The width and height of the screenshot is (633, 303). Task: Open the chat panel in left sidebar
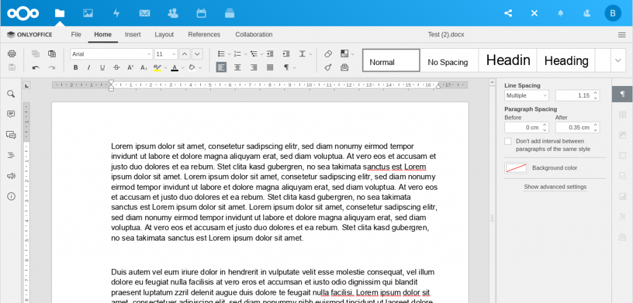pos(11,135)
